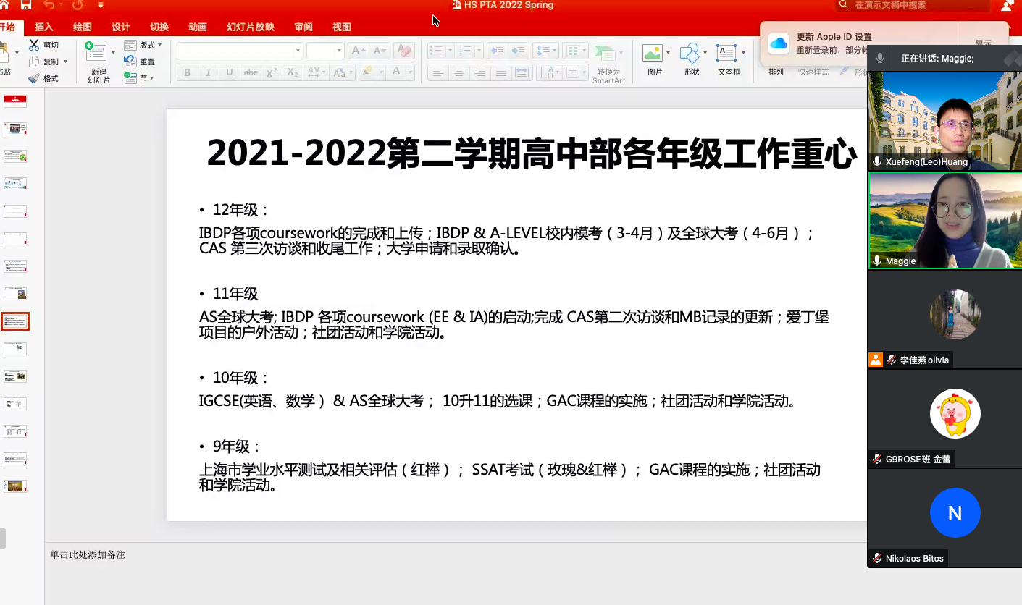This screenshot has height=605, width=1022.
Task: Click the text highlight color swatch
Action: point(367,72)
